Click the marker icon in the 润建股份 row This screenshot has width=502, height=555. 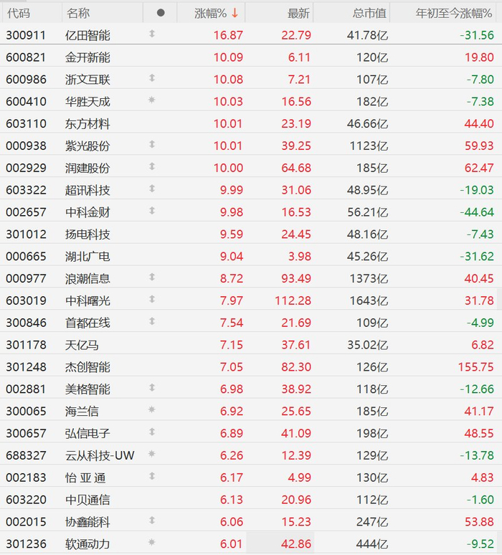pos(152,166)
